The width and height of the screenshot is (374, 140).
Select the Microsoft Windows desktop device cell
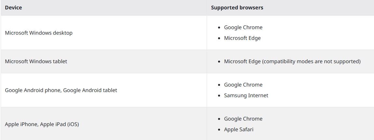[x=39, y=33]
